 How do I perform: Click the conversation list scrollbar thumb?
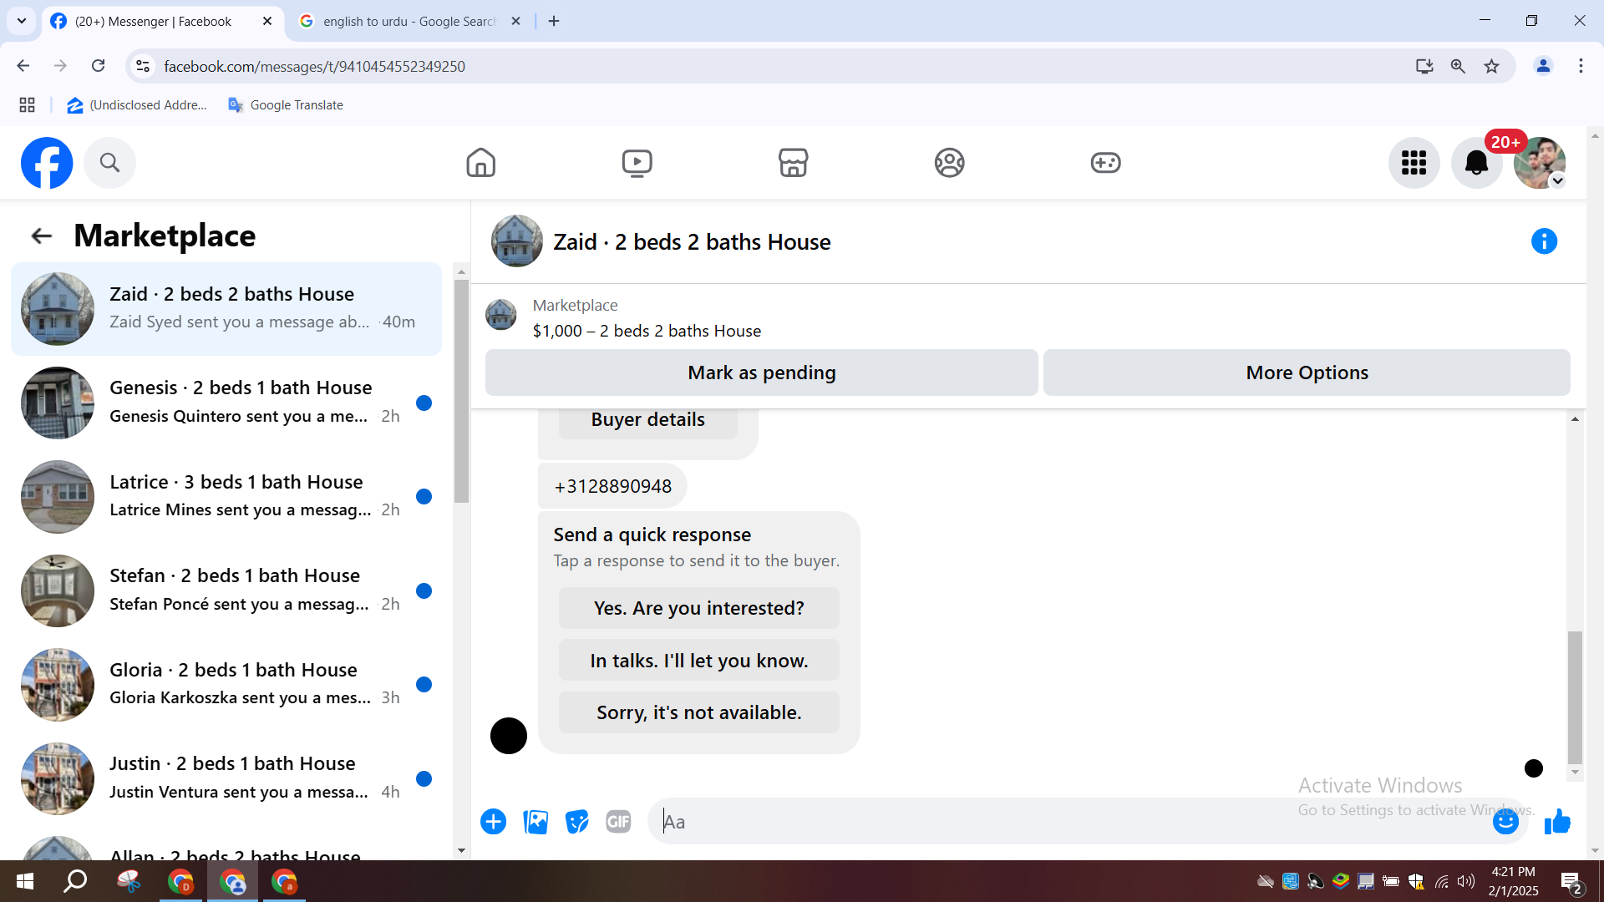[461, 391]
